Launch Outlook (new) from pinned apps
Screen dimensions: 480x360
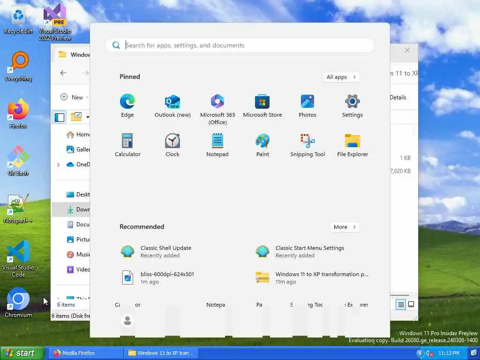(172, 105)
